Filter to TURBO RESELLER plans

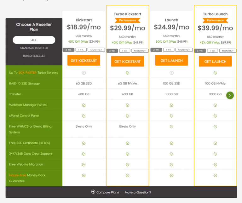pyautogui.click(x=34, y=56)
